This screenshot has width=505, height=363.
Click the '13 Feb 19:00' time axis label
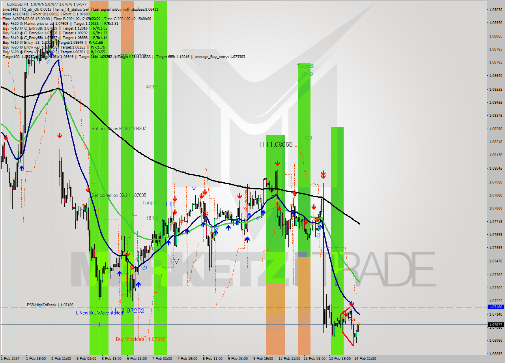340,359
